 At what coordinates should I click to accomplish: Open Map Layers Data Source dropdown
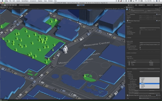tap(150, 43)
